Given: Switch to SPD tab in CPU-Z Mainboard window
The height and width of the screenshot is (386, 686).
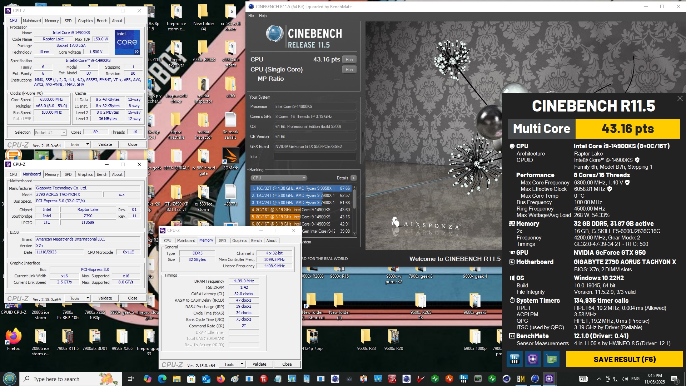Looking at the screenshot, I should point(68,174).
